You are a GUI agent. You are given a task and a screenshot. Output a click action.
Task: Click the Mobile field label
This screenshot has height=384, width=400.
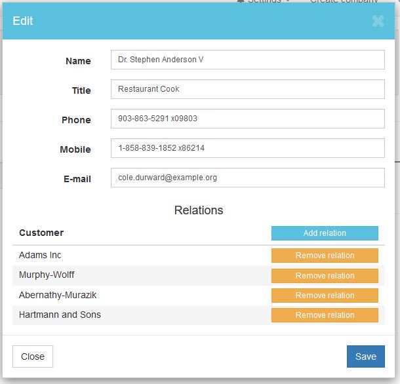tap(75, 149)
